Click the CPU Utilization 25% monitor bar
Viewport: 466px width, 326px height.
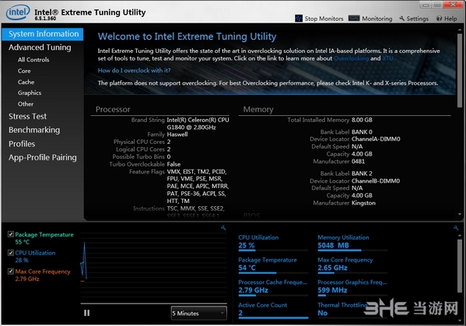pos(273,251)
